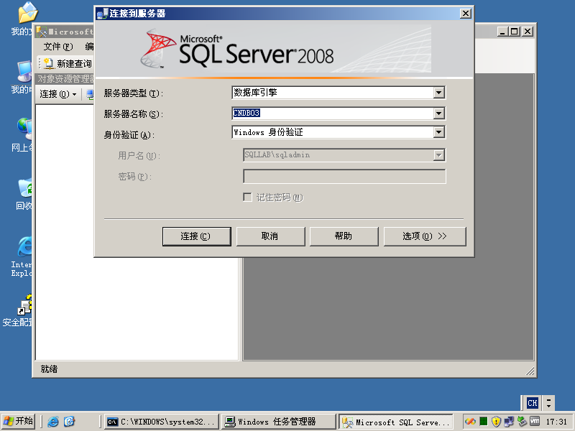Viewport: 575px width, 431px height.
Task: Click the 17:31 taskbar clock
Action: click(556, 422)
